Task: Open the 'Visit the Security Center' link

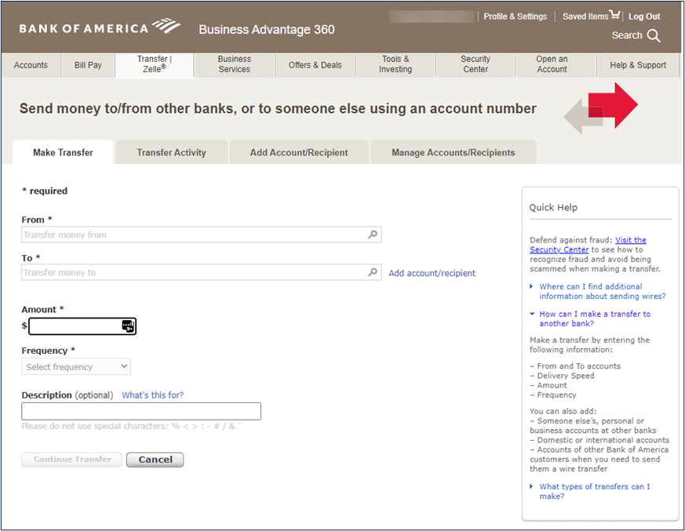Action: click(x=588, y=245)
